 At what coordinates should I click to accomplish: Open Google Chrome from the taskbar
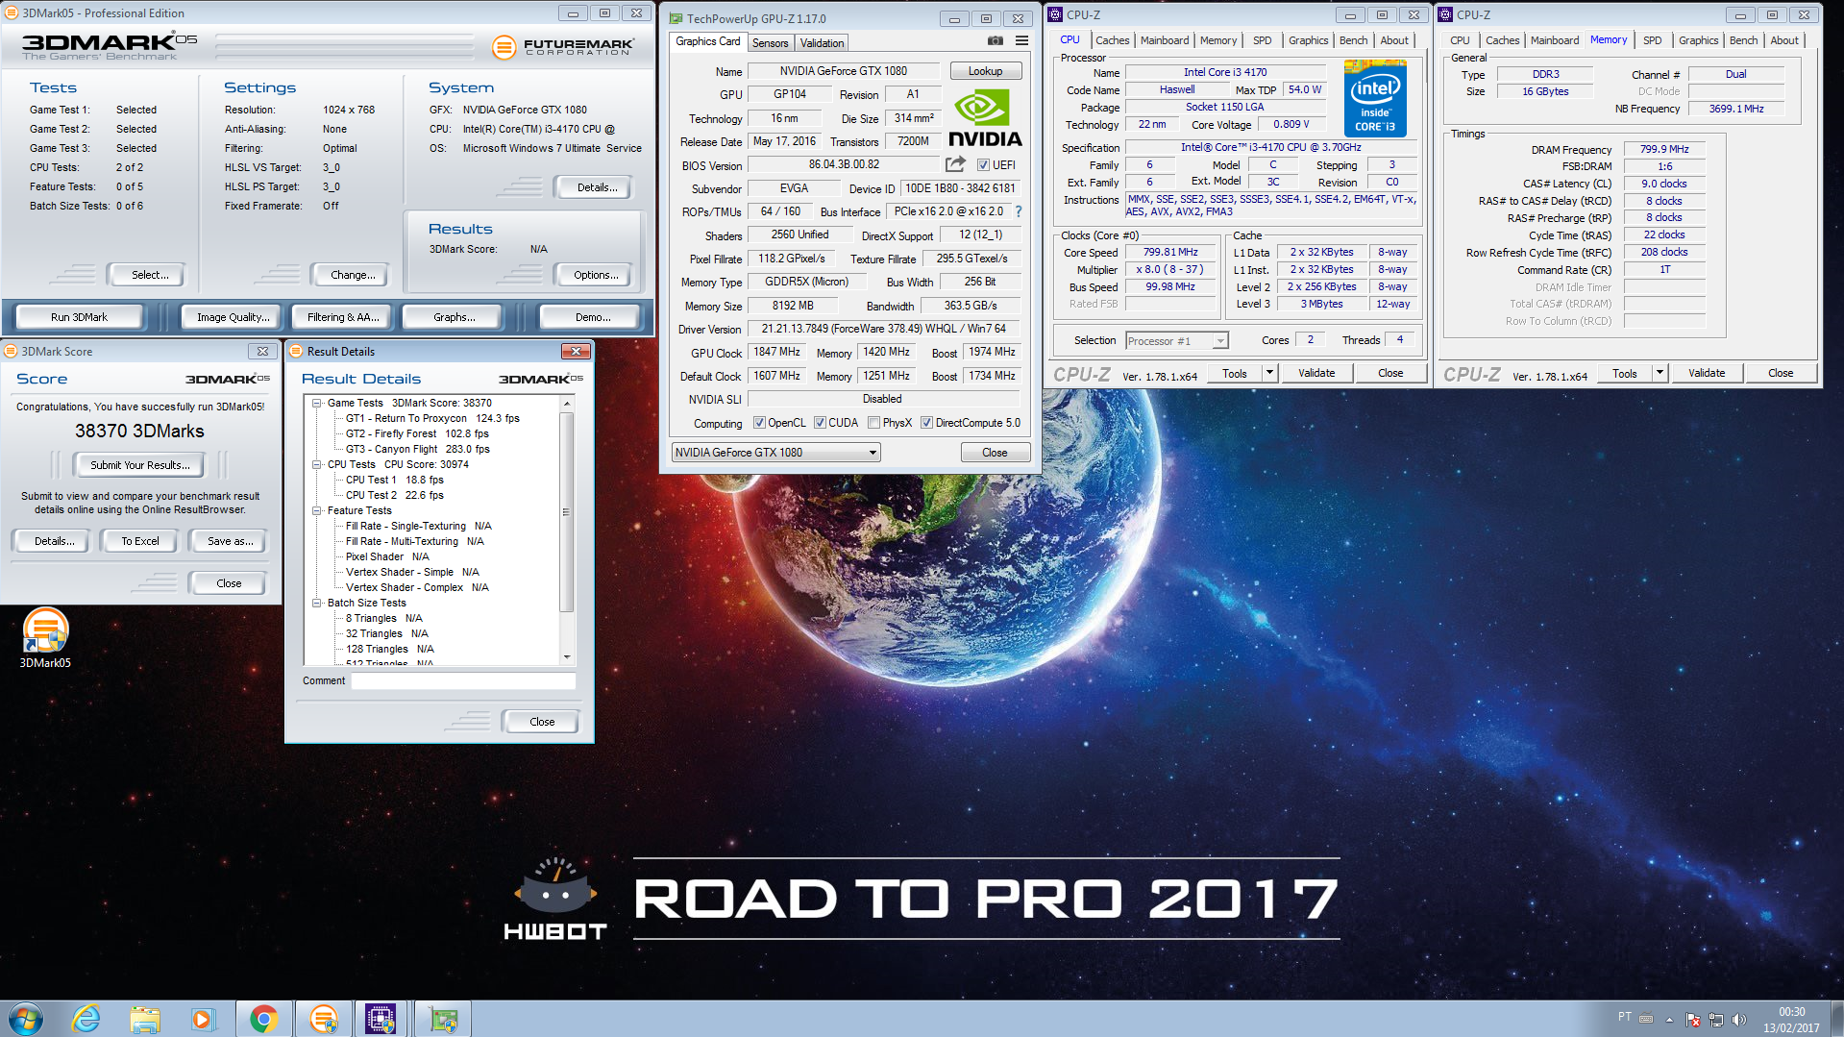coord(263,1019)
